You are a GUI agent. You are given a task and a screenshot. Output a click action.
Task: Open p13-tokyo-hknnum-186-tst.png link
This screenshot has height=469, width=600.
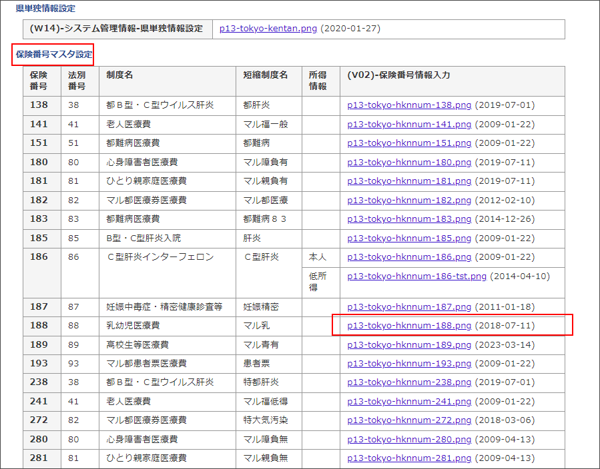(417, 276)
